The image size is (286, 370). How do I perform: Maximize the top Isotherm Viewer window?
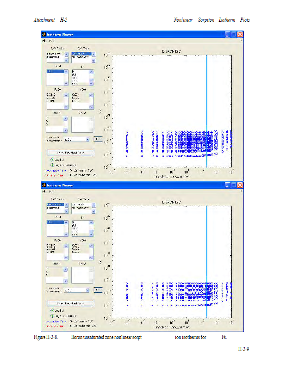(234, 35)
